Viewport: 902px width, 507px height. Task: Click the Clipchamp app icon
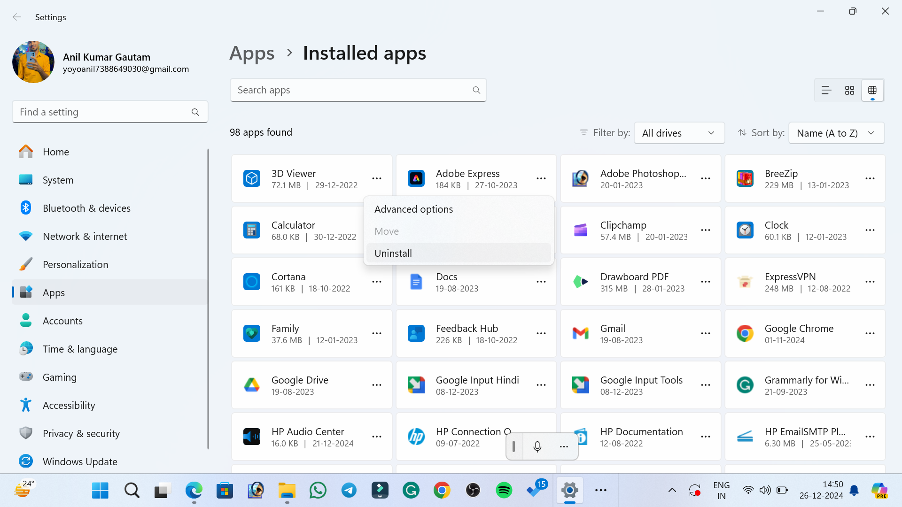point(581,230)
